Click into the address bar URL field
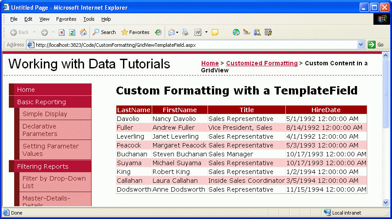Screen dimensions: 392x219 [195, 45]
